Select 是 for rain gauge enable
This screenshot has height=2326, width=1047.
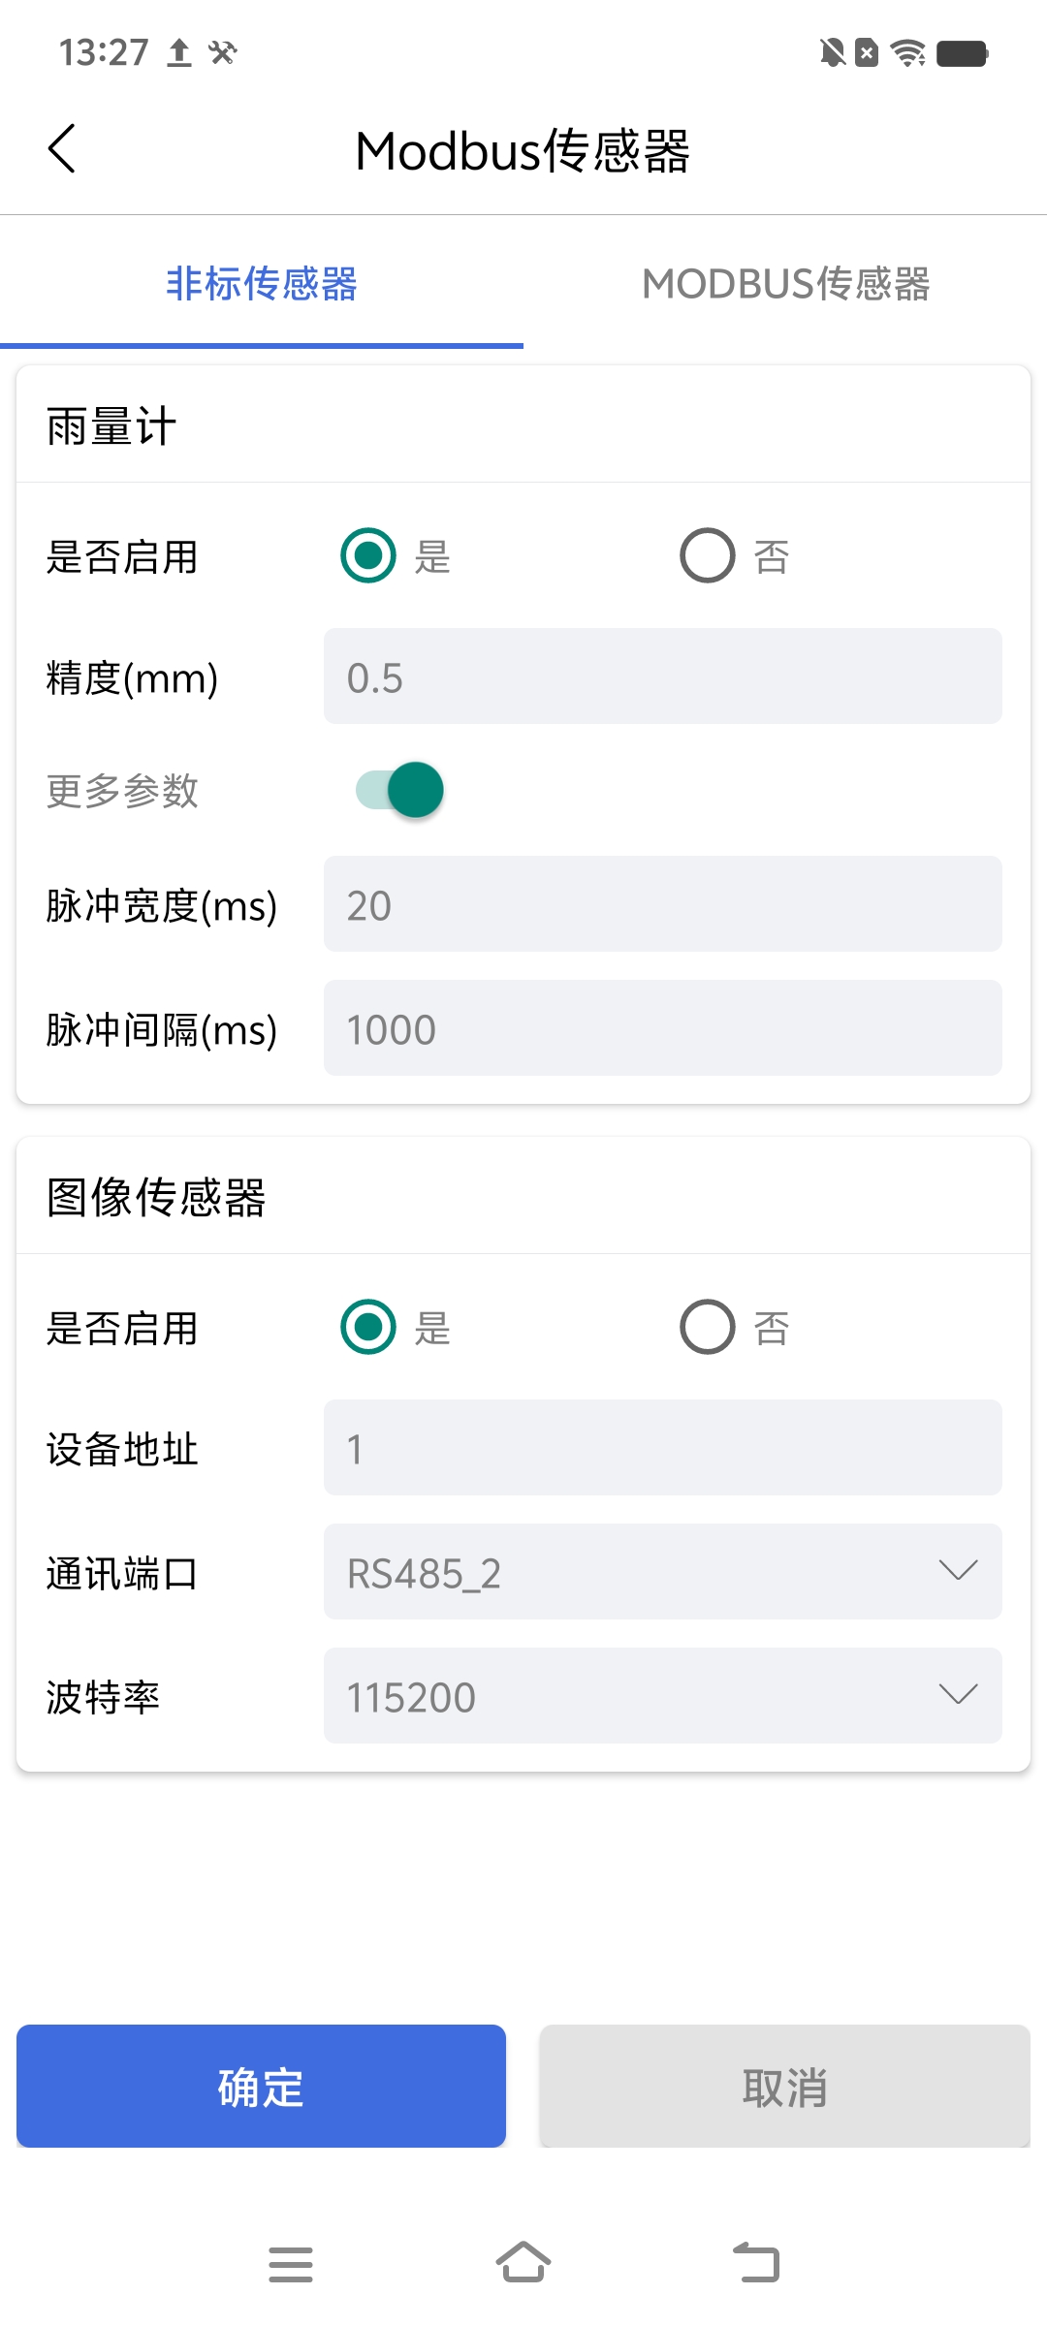pyautogui.click(x=368, y=555)
